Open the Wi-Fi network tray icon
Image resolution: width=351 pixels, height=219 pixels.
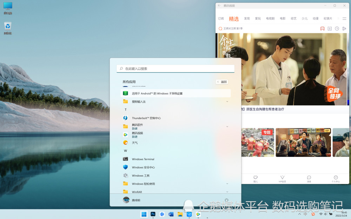(320, 214)
